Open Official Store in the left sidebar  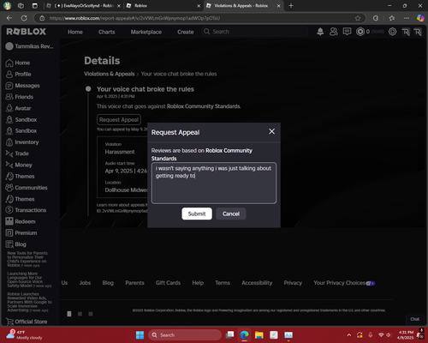[x=27, y=322]
